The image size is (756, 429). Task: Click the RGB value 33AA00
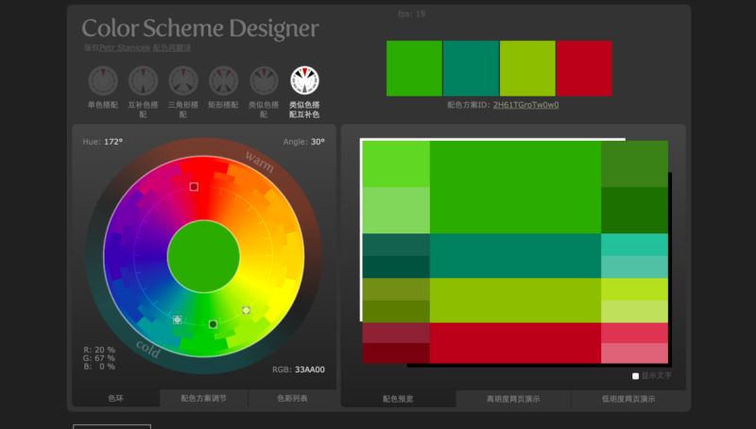tap(308, 369)
